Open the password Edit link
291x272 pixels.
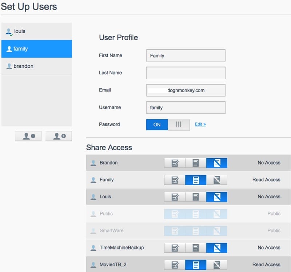tap(200, 124)
